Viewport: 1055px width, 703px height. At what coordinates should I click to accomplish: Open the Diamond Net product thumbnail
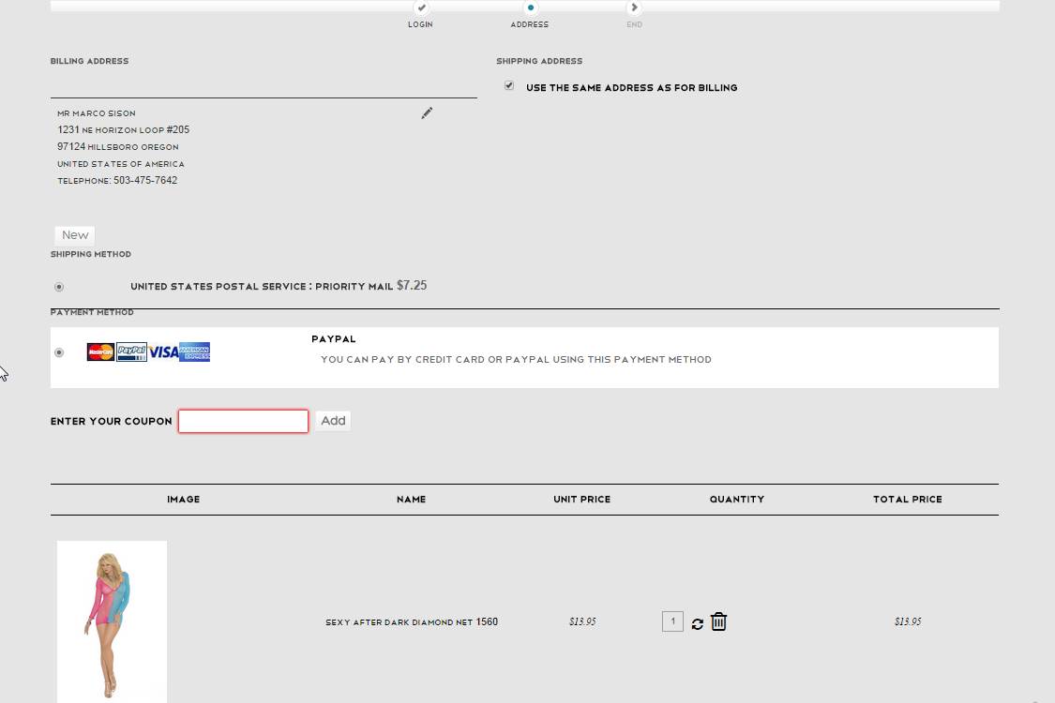tap(113, 621)
